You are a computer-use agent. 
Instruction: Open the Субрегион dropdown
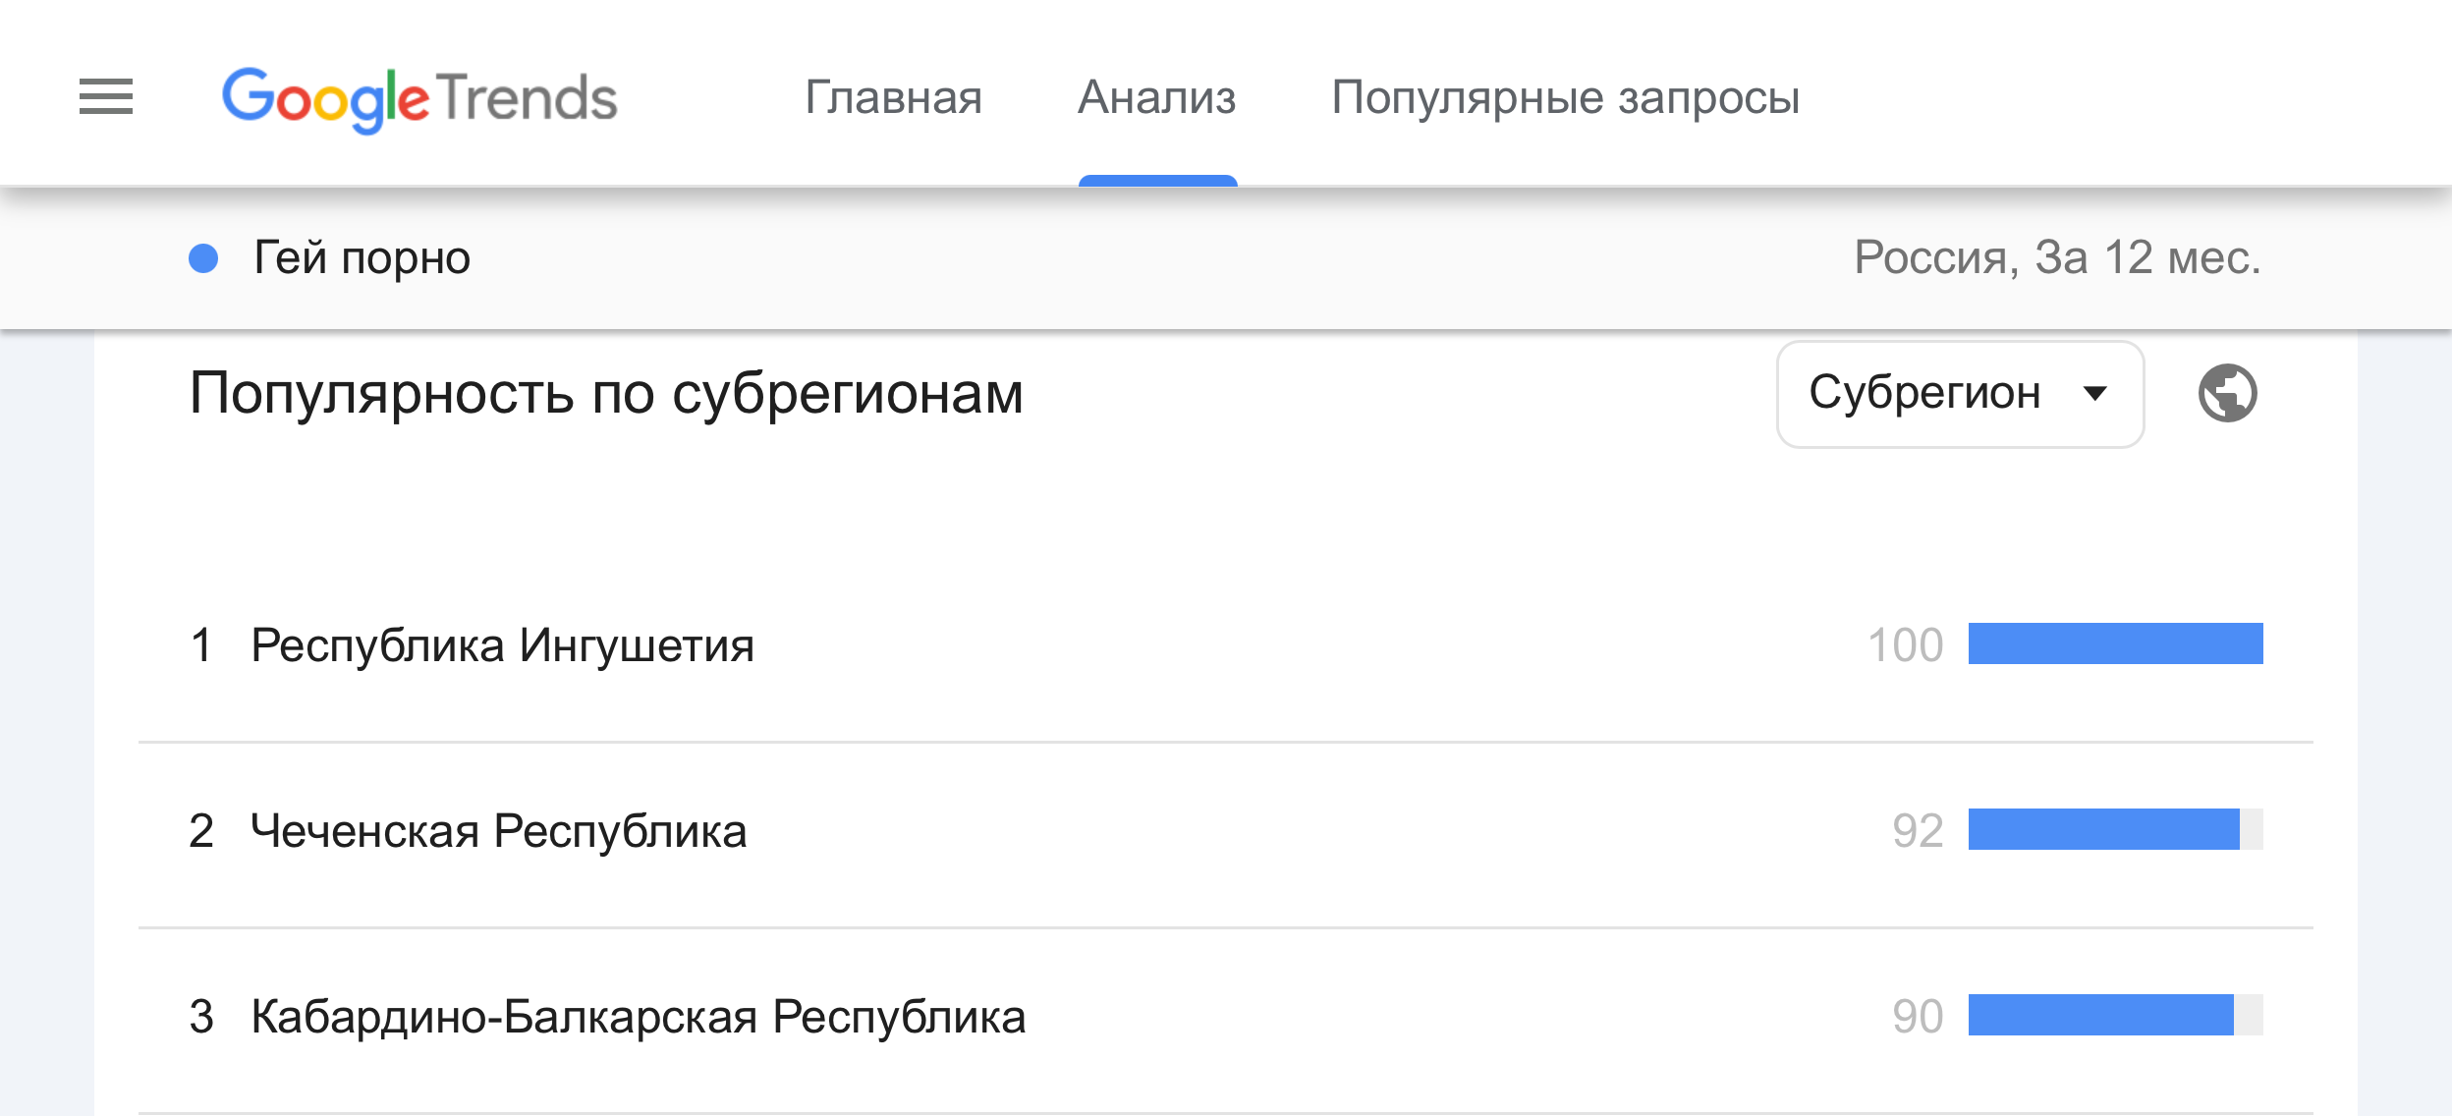click(x=1960, y=394)
